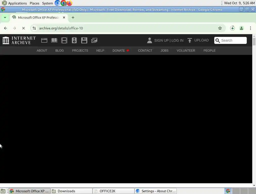Click the page vertical scrollbar thumb
The height and width of the screenshot is (194, 256).
click(x=254, y=41)
